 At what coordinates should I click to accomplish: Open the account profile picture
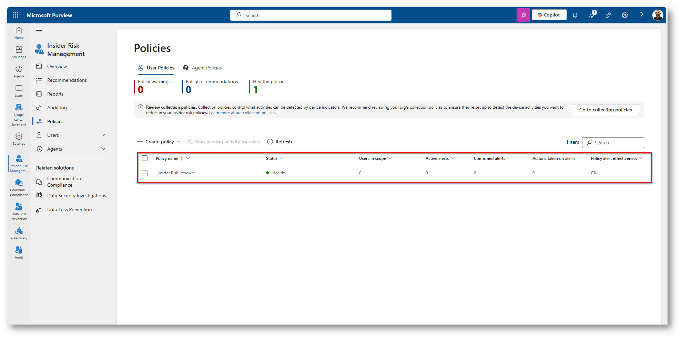pyautogui.click(x=658, y=15)
